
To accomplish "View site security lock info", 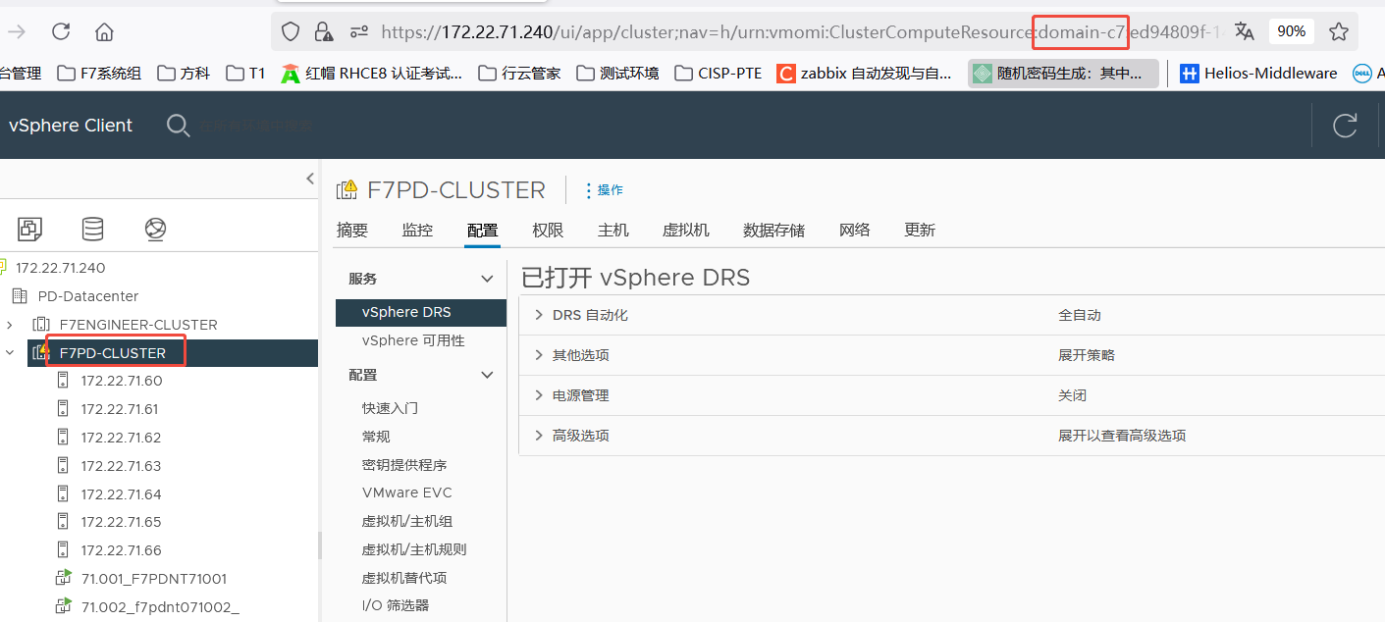I will point(323,31).
